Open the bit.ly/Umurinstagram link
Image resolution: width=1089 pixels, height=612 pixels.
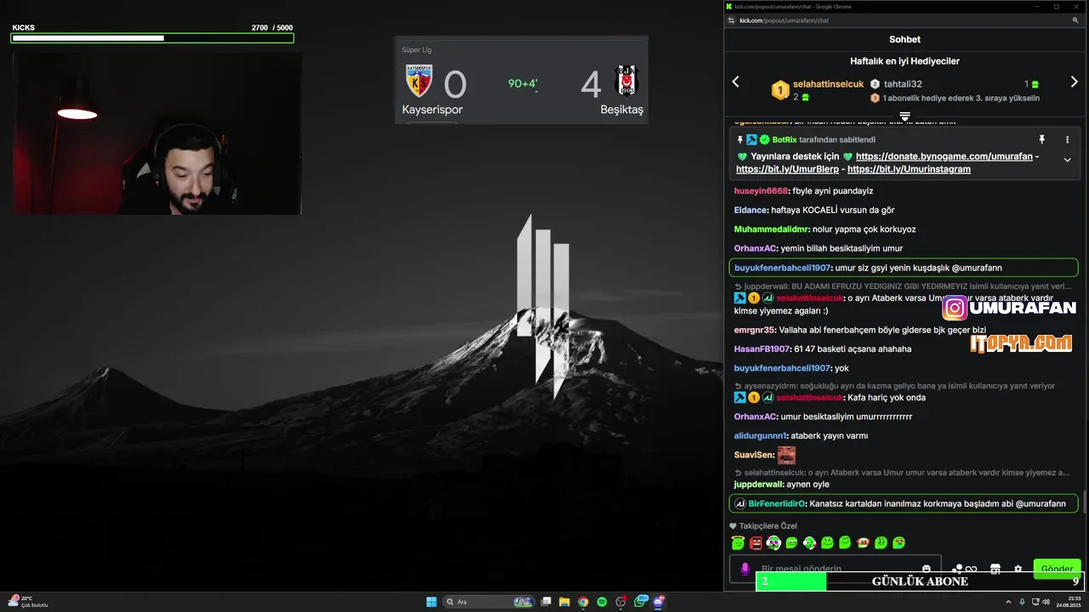(x=909, y=169)
